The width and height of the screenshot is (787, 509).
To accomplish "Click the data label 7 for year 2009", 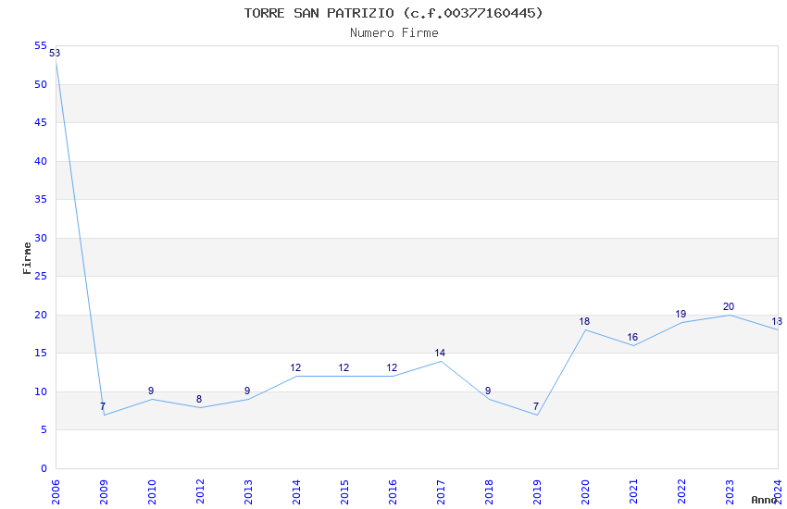I will point(103,406).
